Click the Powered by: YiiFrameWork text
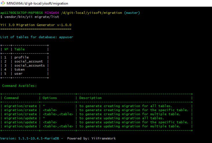This screenshot has width=212, height=143. 92,138
